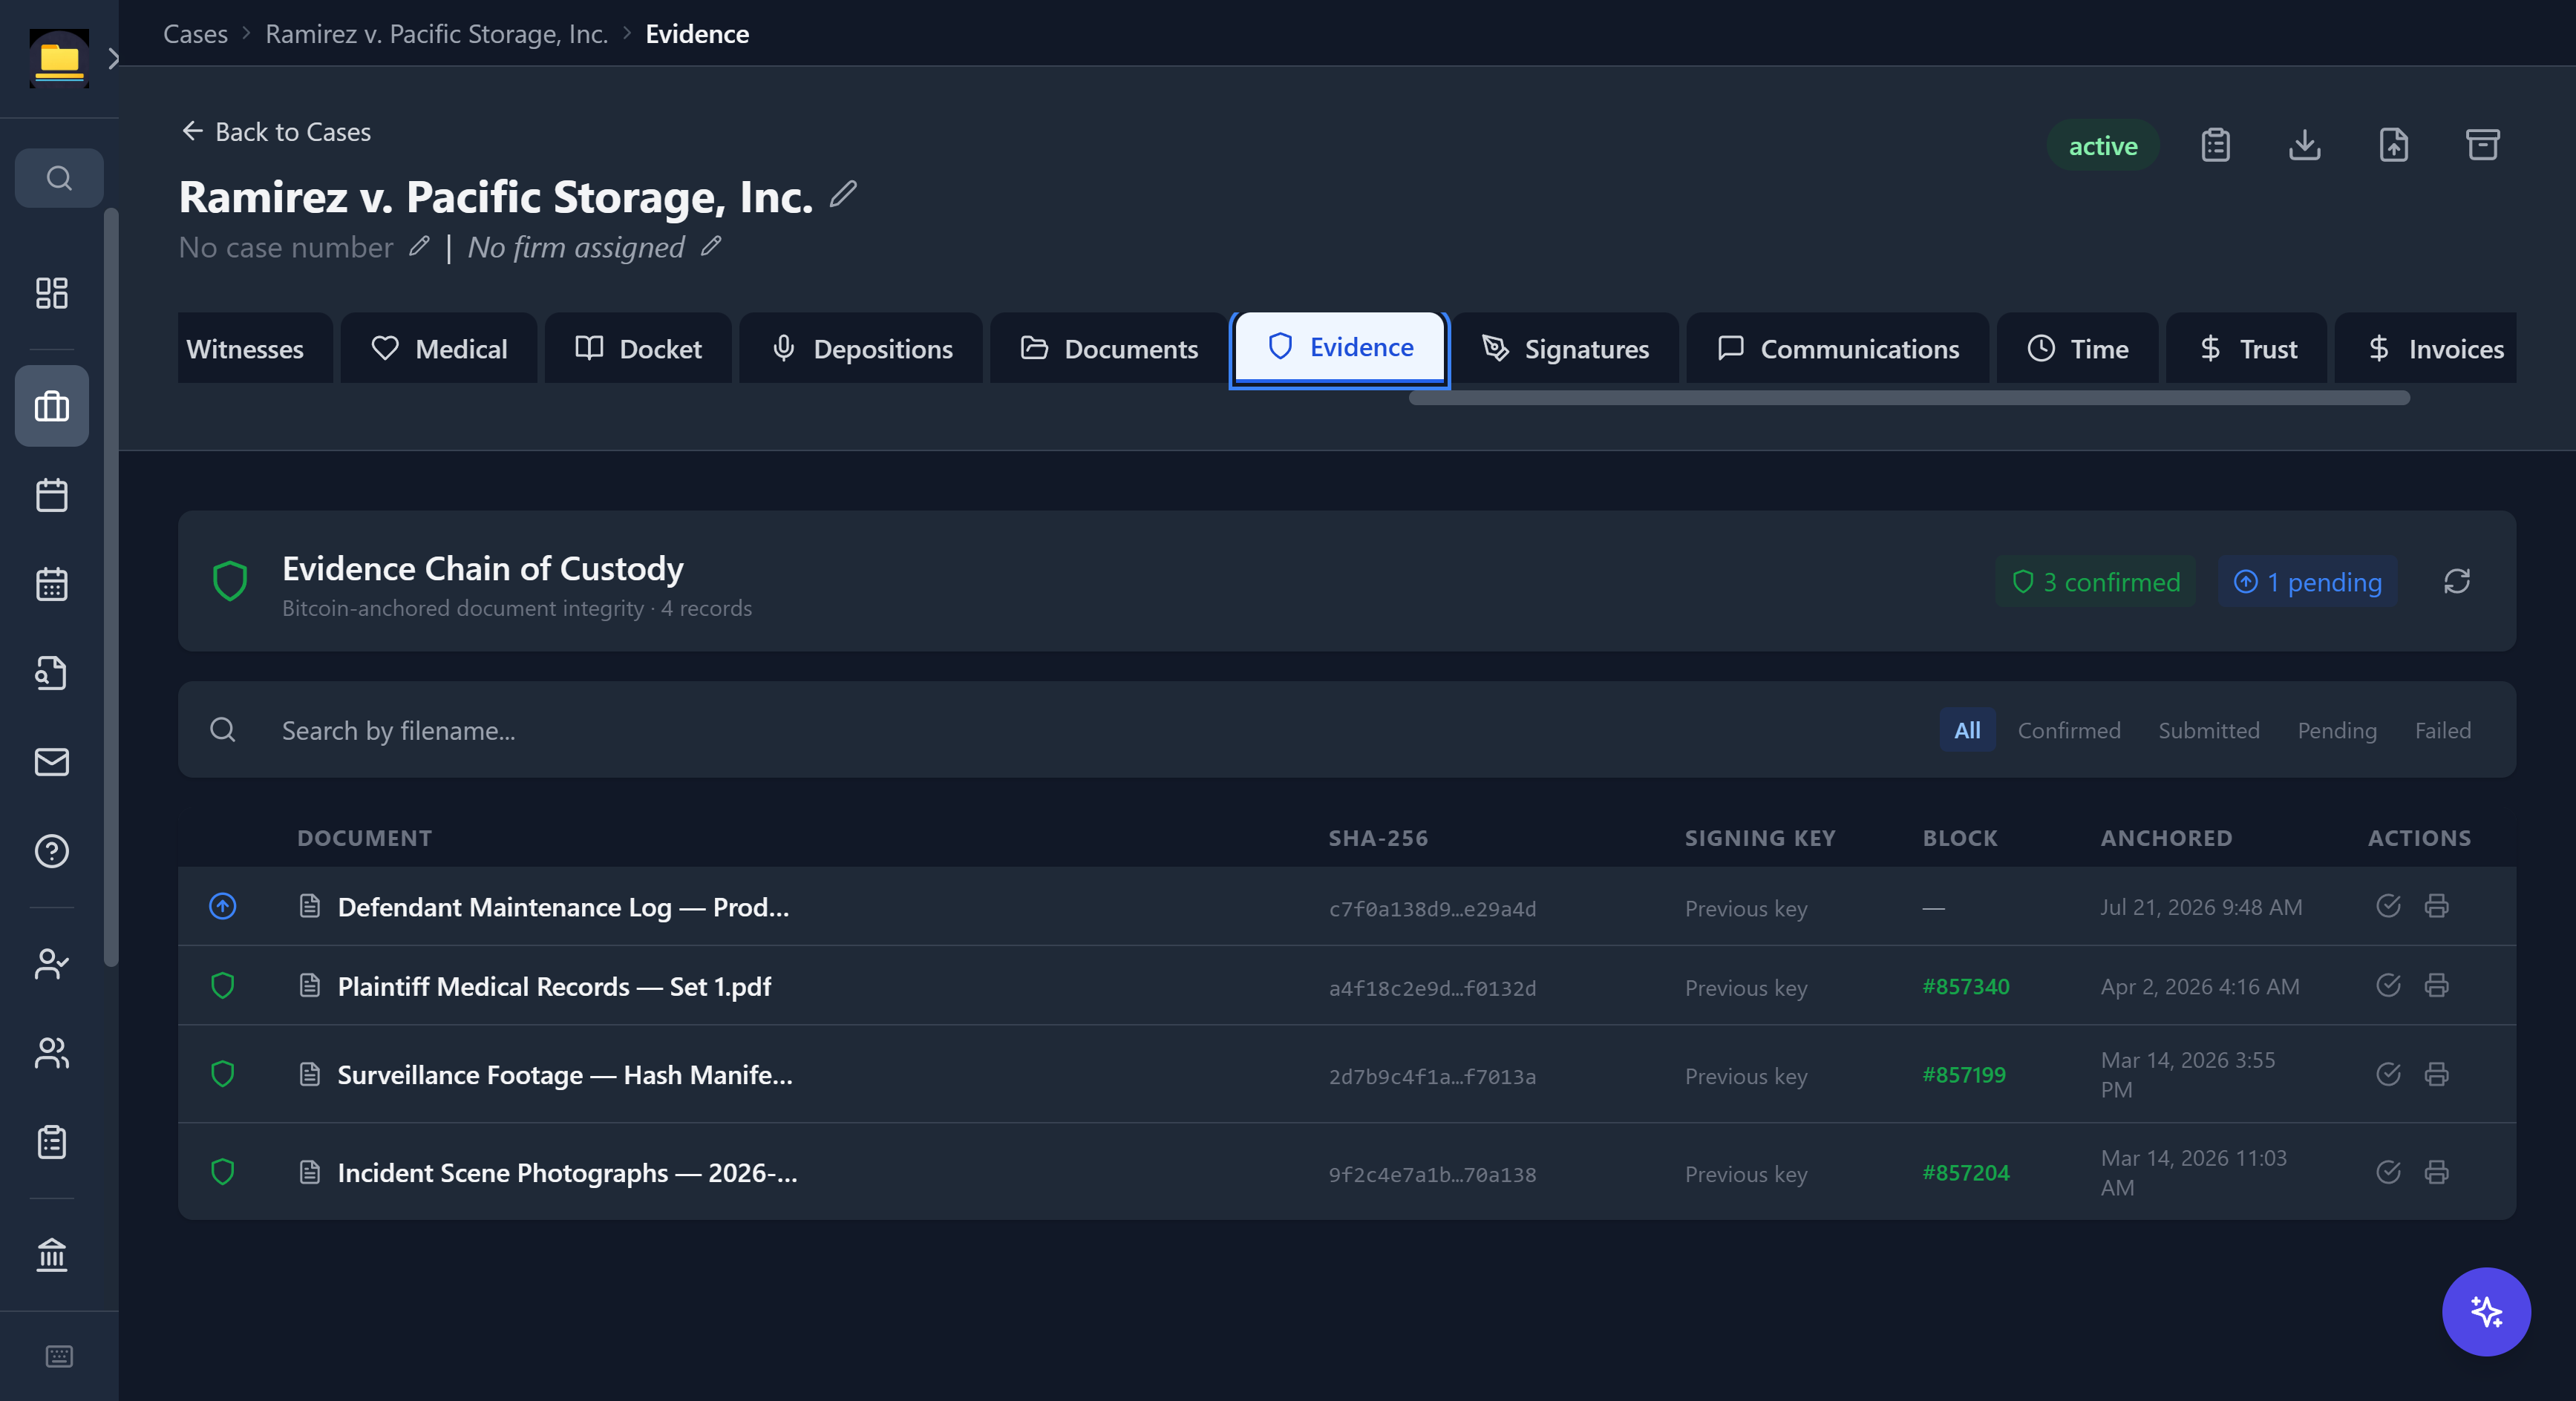This screenshot has width=2576, height=1401.
Task: Verify the Defendant Maintenance Log record
Action: [x=2388, y=906]
